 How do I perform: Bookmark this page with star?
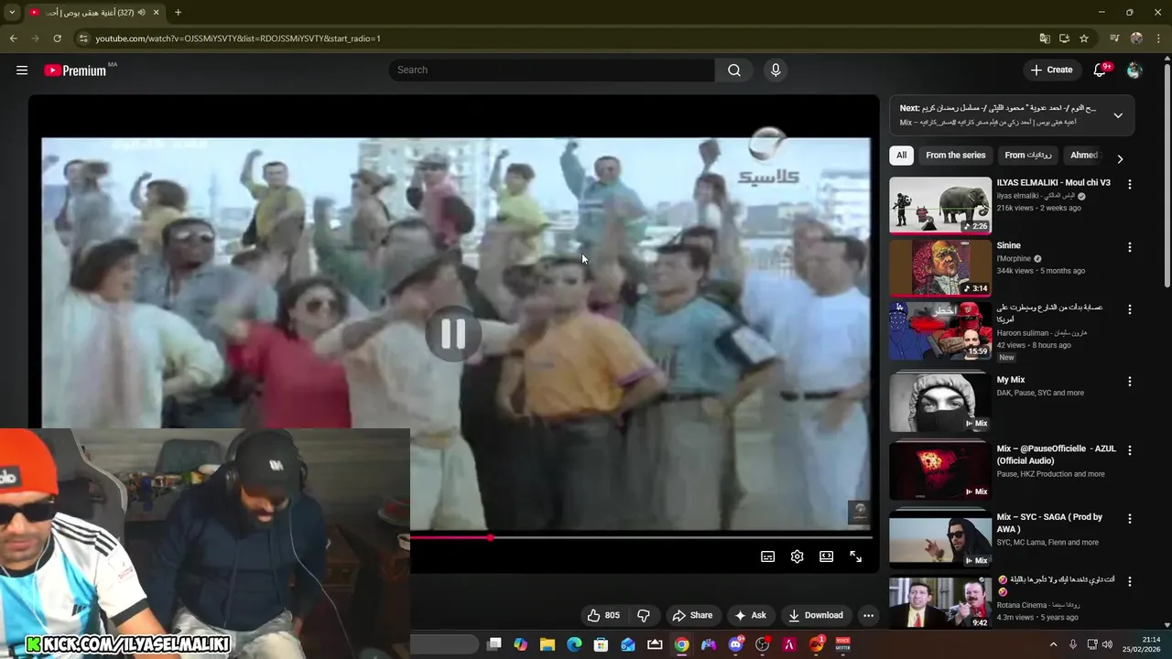(x=1084, y=38)
